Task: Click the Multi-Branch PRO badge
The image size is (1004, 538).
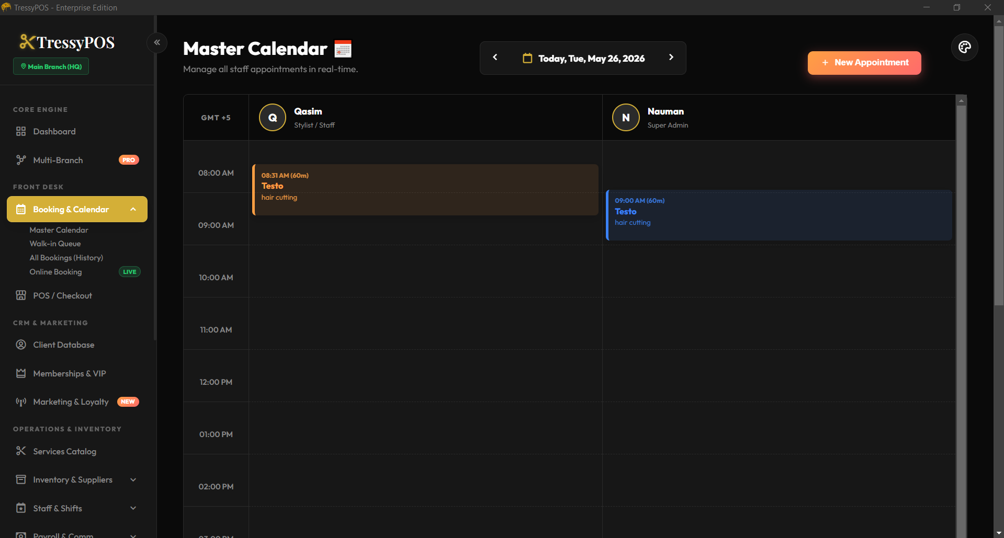Action: [x=129, y=160]
